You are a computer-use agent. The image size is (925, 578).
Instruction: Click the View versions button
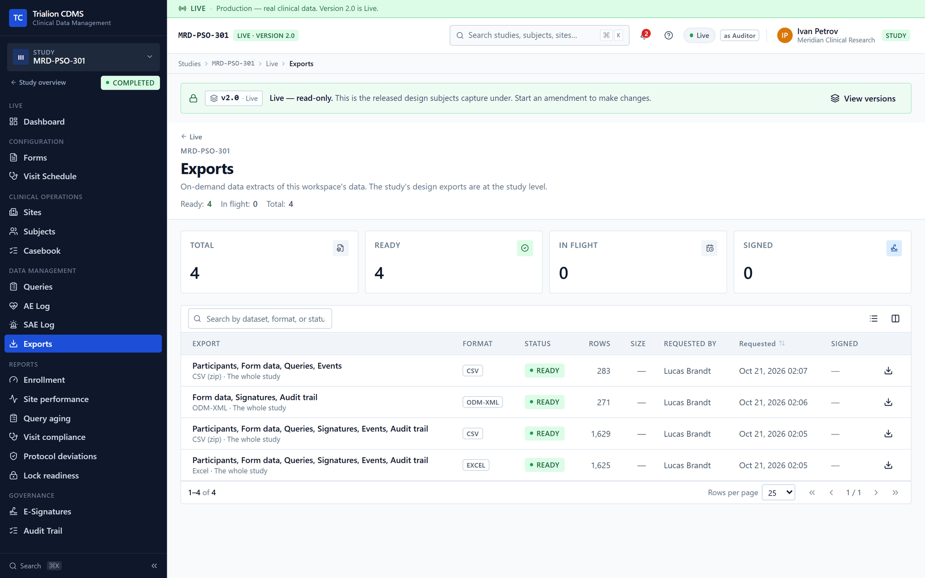(x=863, y=98)
